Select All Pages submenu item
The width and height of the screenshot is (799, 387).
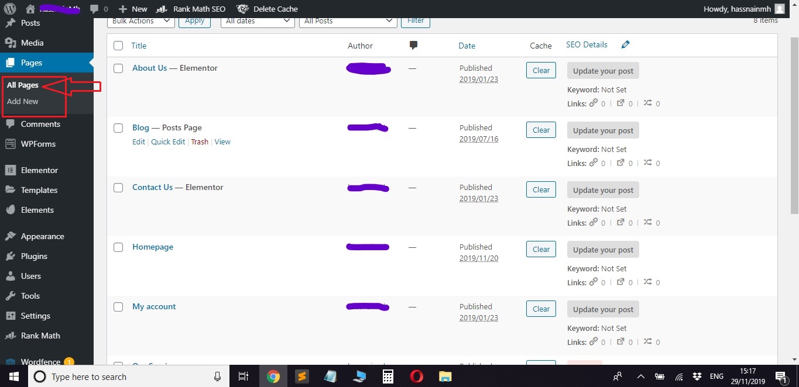coord(23,85)
